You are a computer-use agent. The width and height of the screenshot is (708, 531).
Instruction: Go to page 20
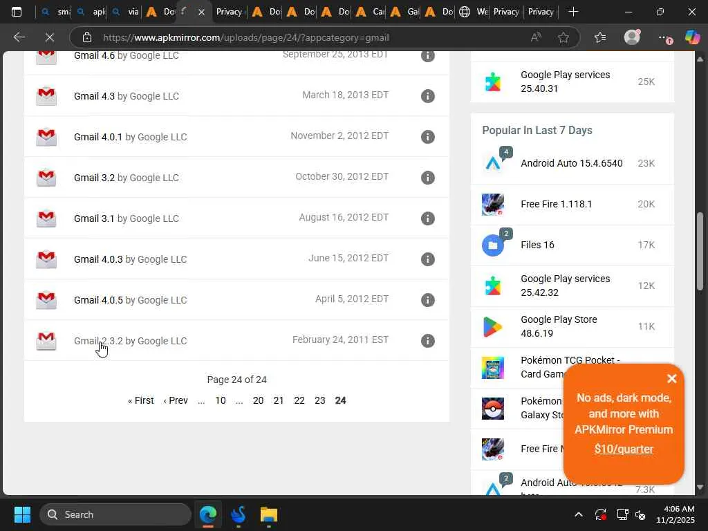pyautogui.click(x=259, y=400)
